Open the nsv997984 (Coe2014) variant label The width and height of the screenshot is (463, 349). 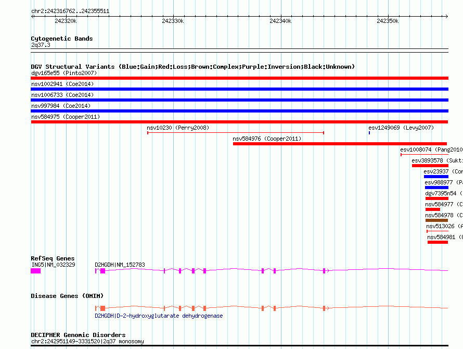click(61, 106)
